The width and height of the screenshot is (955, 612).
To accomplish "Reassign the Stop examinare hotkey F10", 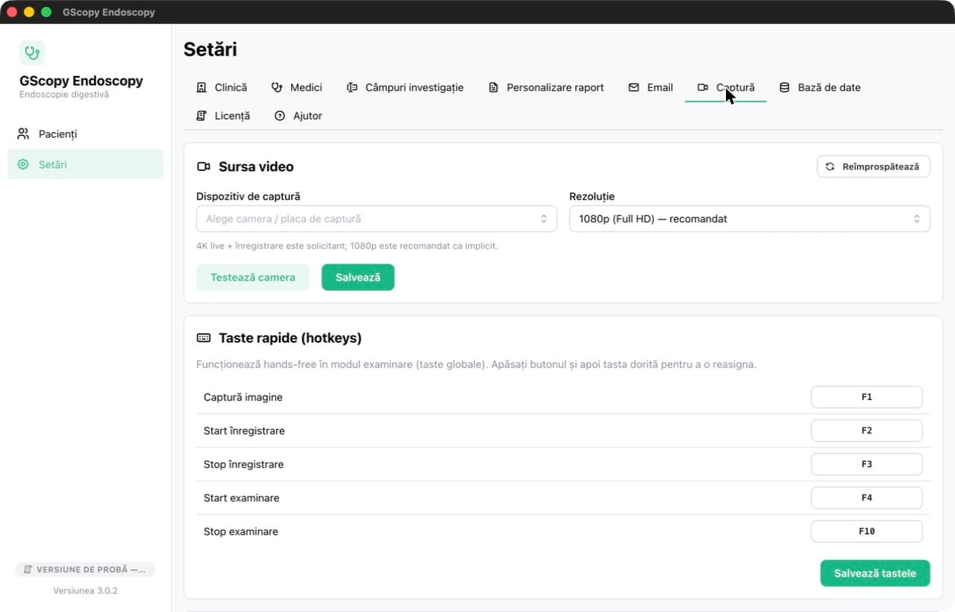I will [x=867, y=531].
